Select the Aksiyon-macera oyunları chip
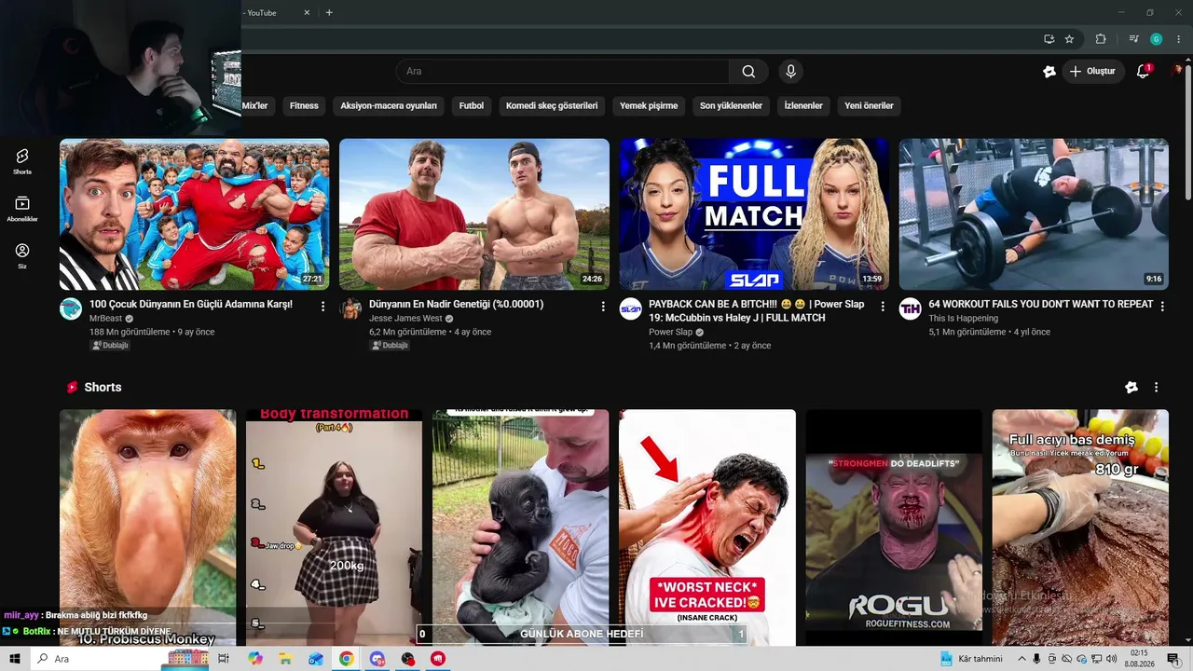 click(x=389, y=105)
